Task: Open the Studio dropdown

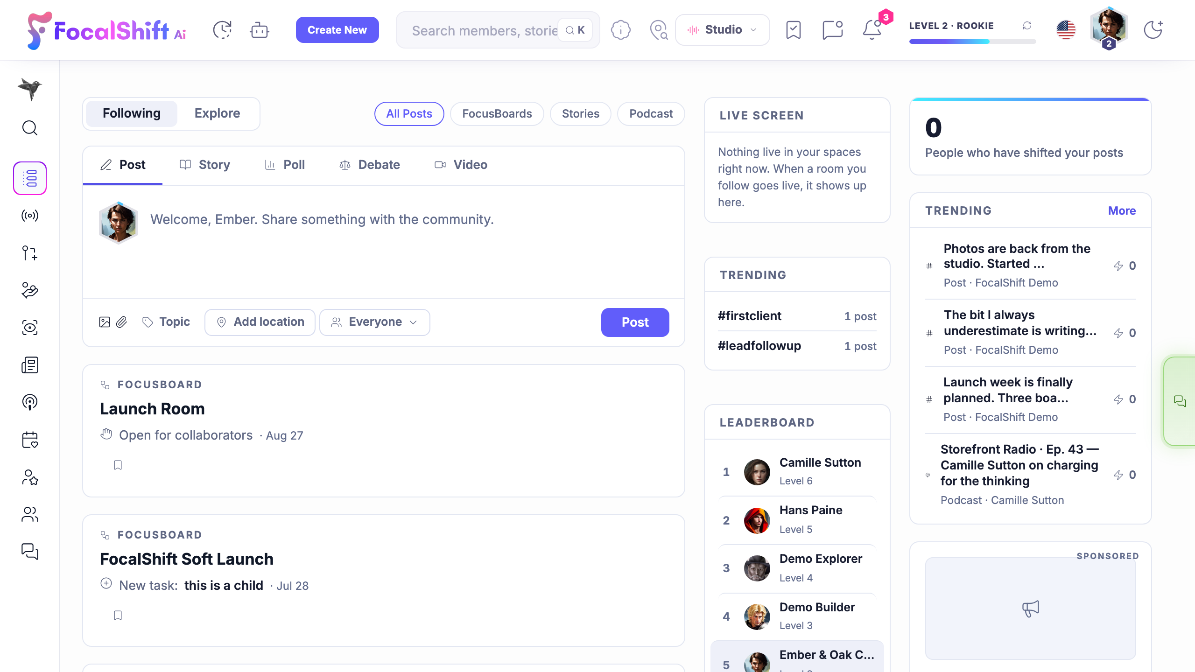Action: point(723,30)
